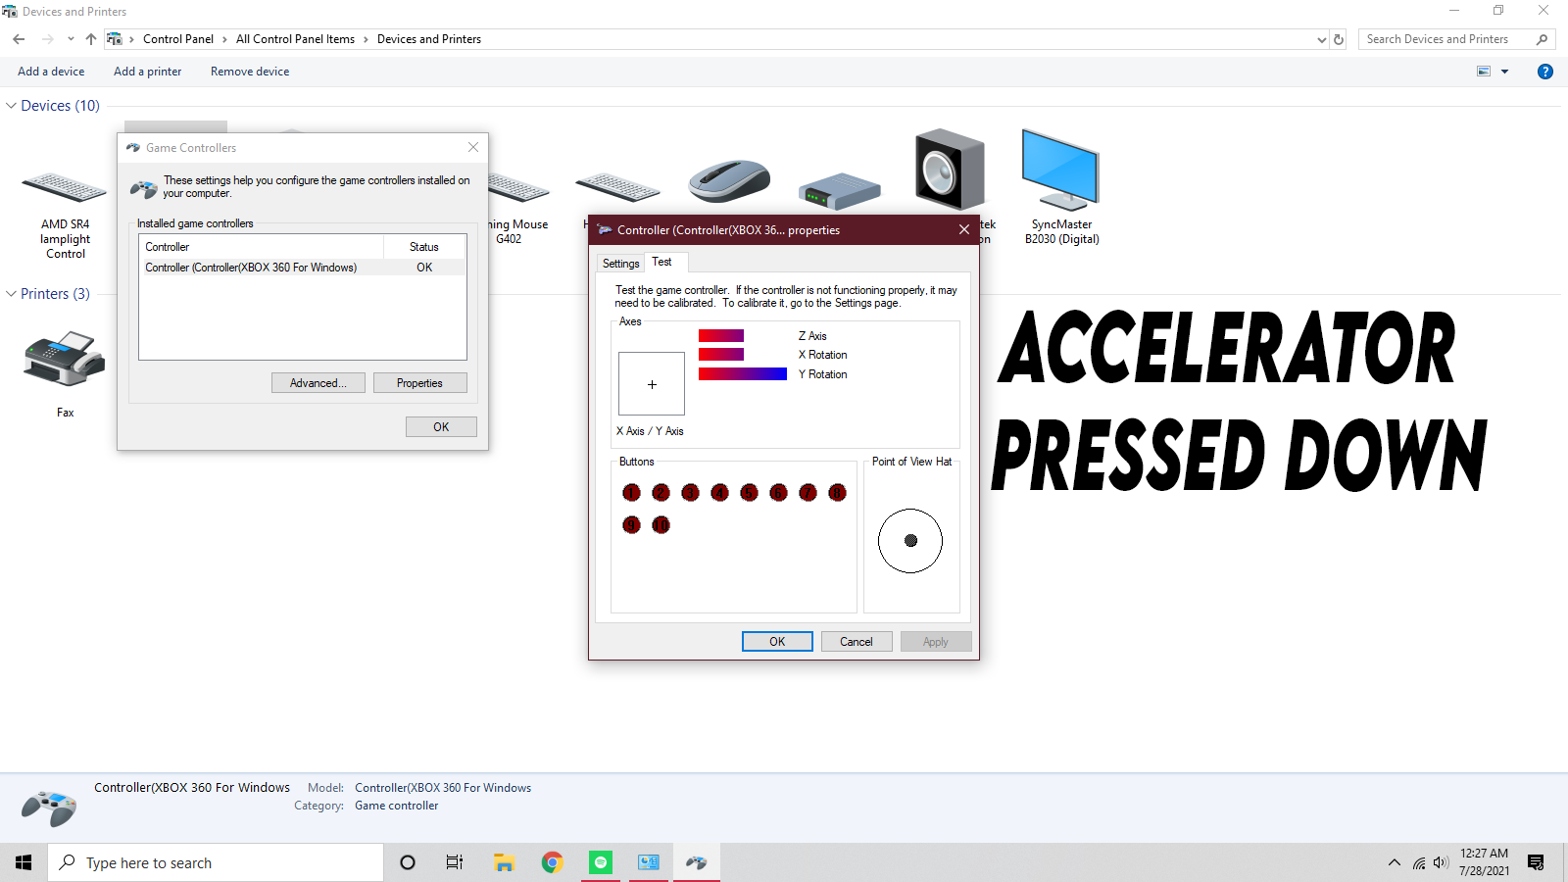The width and height of the screenshot is (1568, 882).
Task: Show hidden system tray icons
Action: click(1394, 862)
